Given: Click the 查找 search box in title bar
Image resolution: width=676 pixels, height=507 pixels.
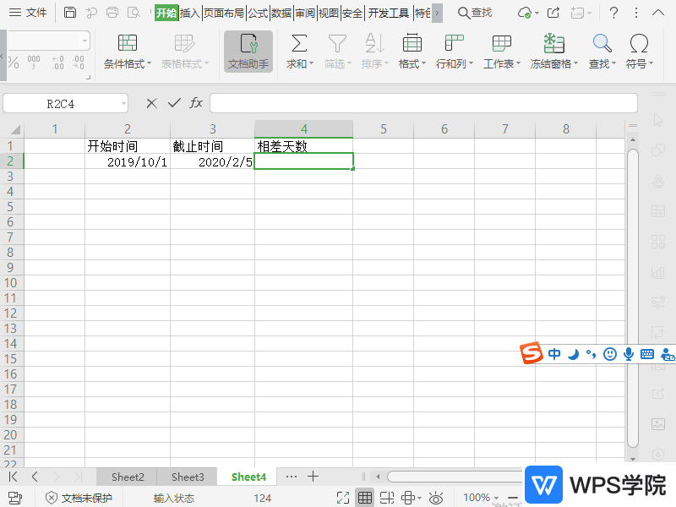Looking at the screenshot, I should coord(475,13).
